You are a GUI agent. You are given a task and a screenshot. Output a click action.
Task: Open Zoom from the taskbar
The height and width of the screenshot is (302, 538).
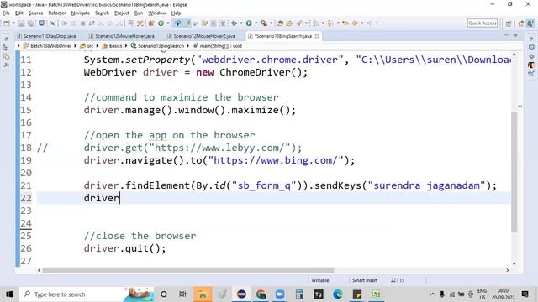coord(280,294)
